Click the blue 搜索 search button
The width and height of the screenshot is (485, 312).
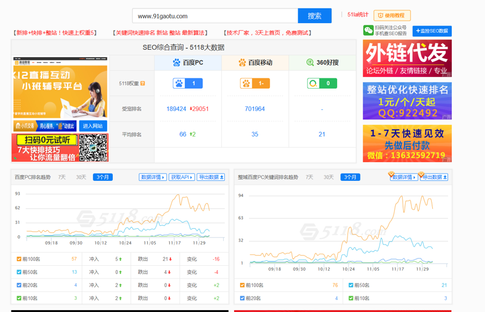(x=315, y=16)
